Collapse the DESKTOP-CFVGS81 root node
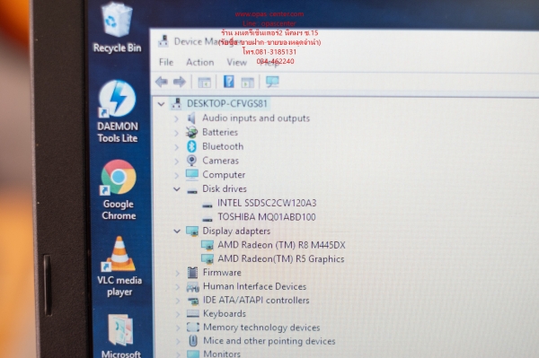 pyautogui.click(x=161, y=104)
